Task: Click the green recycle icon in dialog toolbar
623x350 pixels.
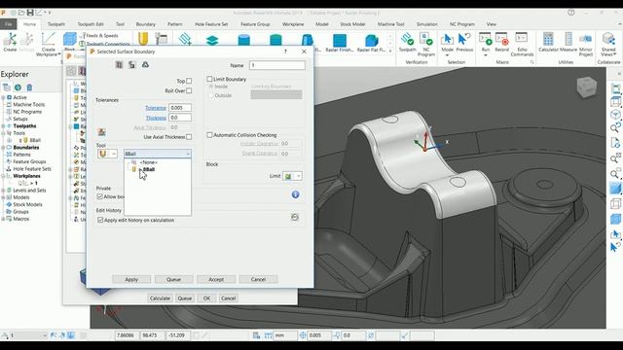Action: [145, 65]
